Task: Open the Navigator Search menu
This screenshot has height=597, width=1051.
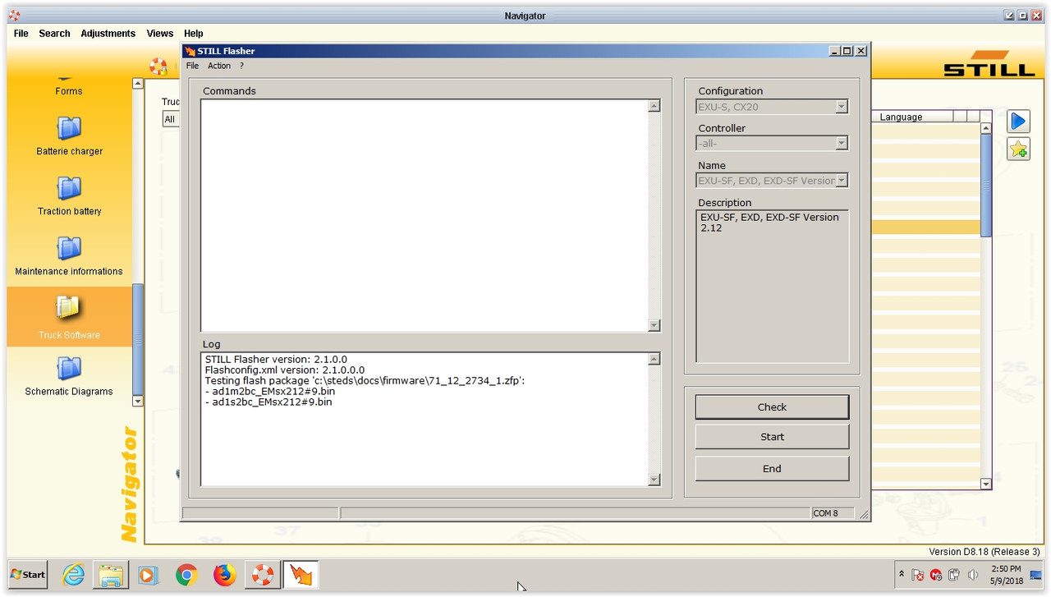Action: (x=54, y=34)
